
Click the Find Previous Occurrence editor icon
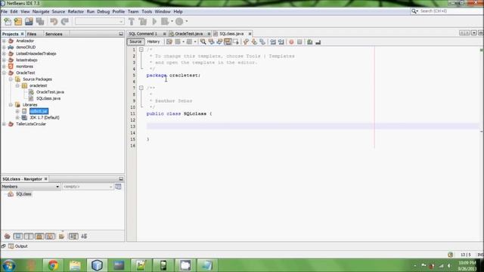click(x=211, y=42)
